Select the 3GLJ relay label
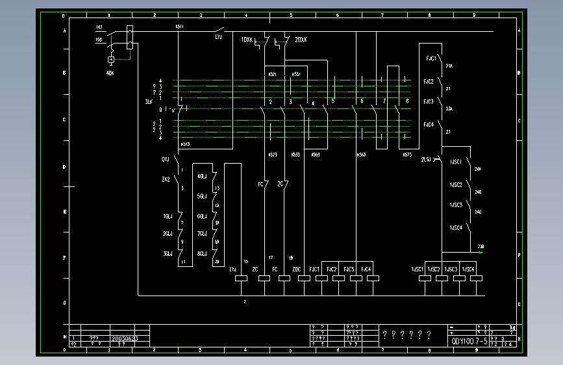This screenshot has width=563, height=365. click(x=168, y=254)
